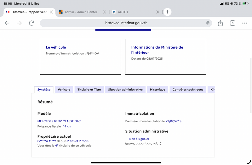The width and height of the screenshot is (252, 165).
Task: View the Contrôles techniques tab
Action: [188, 90]
